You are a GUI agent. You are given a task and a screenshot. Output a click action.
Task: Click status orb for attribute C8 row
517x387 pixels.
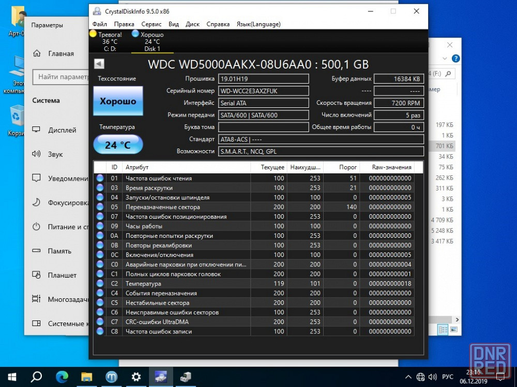coord(100,331)
